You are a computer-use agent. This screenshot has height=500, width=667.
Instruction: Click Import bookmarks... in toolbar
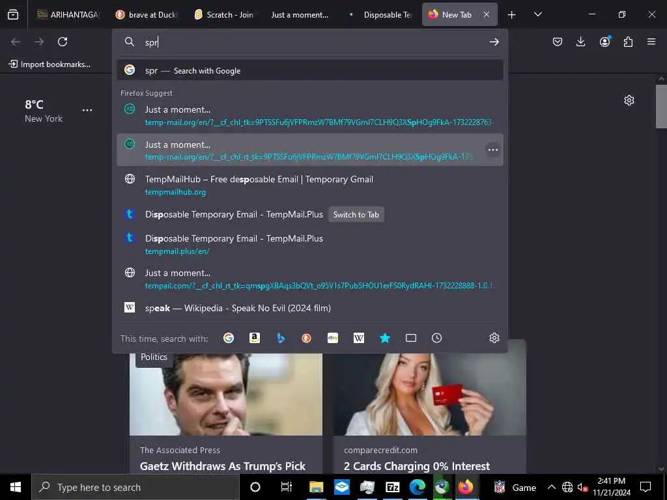(50, 64)
